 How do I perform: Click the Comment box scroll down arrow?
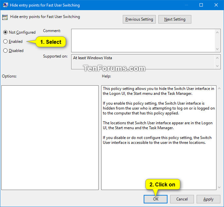(217, 49)
